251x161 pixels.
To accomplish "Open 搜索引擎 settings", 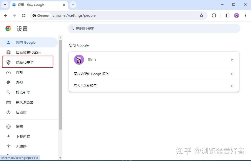I will coord(29,92).
